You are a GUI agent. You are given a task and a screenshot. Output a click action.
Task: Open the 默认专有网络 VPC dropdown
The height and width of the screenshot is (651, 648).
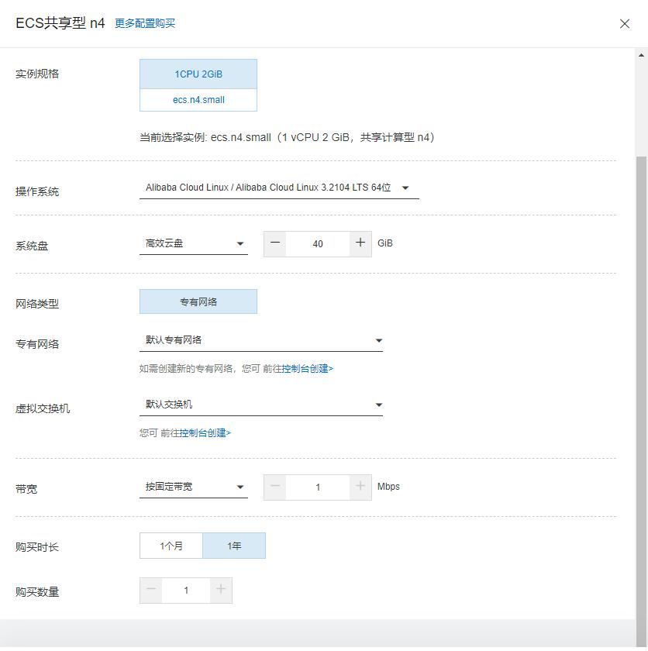[x=261, y=339]
